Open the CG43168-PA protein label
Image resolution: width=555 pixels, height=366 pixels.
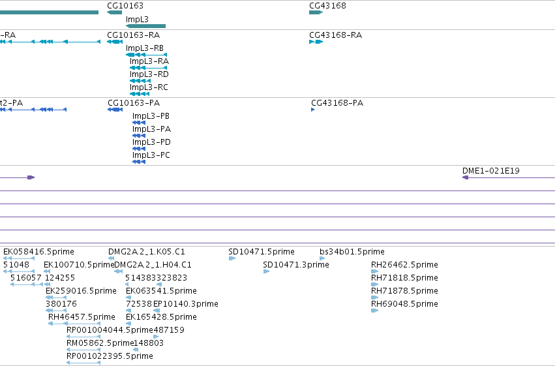coord(337,103)
